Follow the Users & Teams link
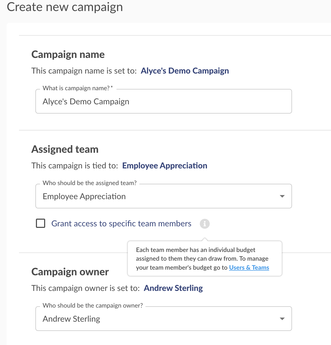331x345 pixels. [249, 268]
